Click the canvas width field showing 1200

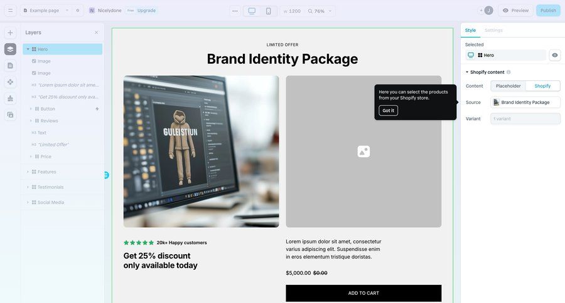pyautogui.click(x=292, y=11)
